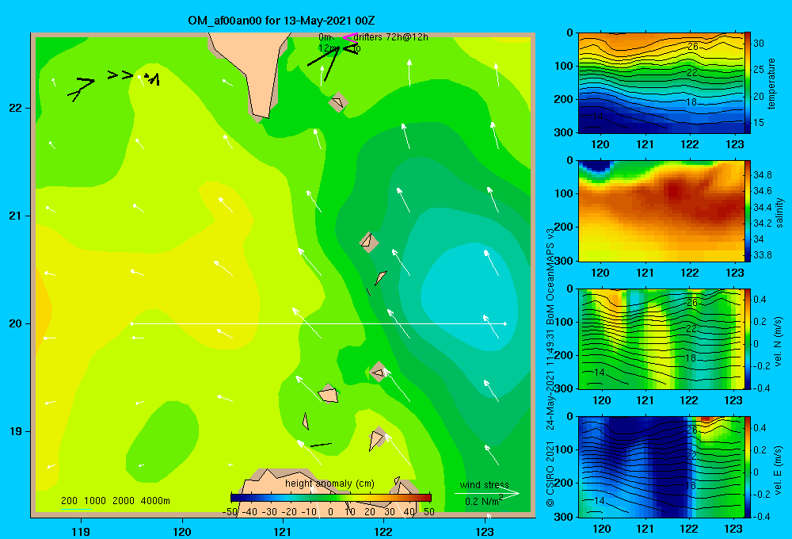Click the cyan low-anomaly eddy centre
792x539 pixels.
(x=470, y=296)
